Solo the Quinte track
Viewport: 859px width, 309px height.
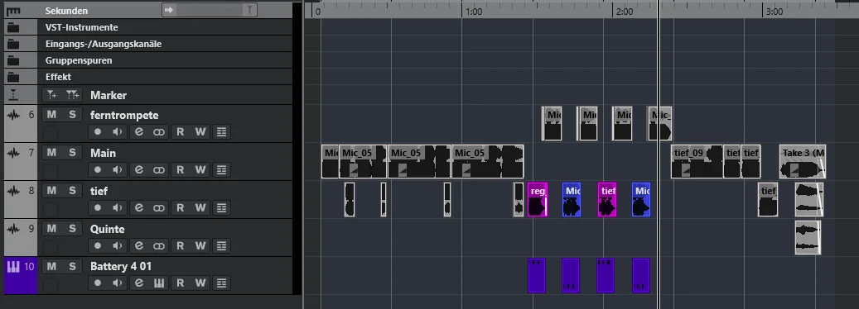(72, 228)
